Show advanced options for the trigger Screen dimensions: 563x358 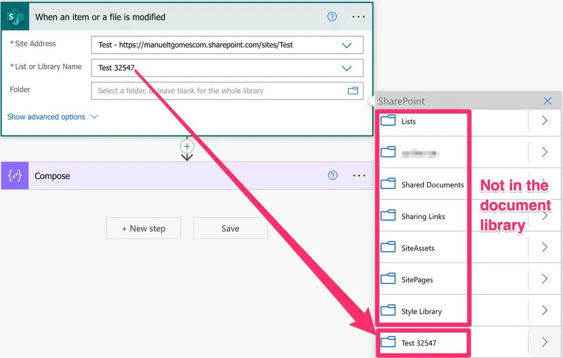coord(53,117)
